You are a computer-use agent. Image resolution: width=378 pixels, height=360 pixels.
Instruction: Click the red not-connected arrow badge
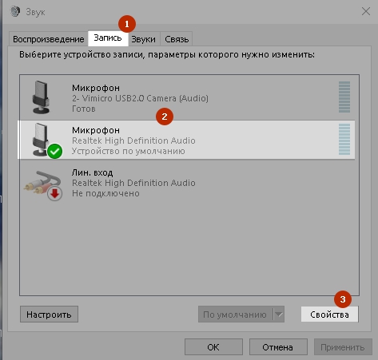55,193
